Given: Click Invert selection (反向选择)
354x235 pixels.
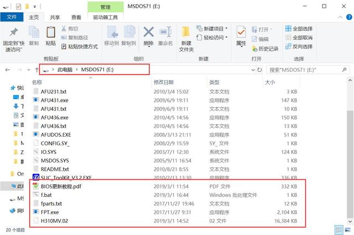Looking at the screenshot, I should pos(299,46).
